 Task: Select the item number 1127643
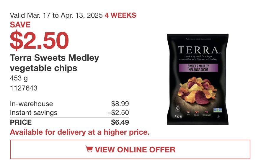tap(24, 88)
